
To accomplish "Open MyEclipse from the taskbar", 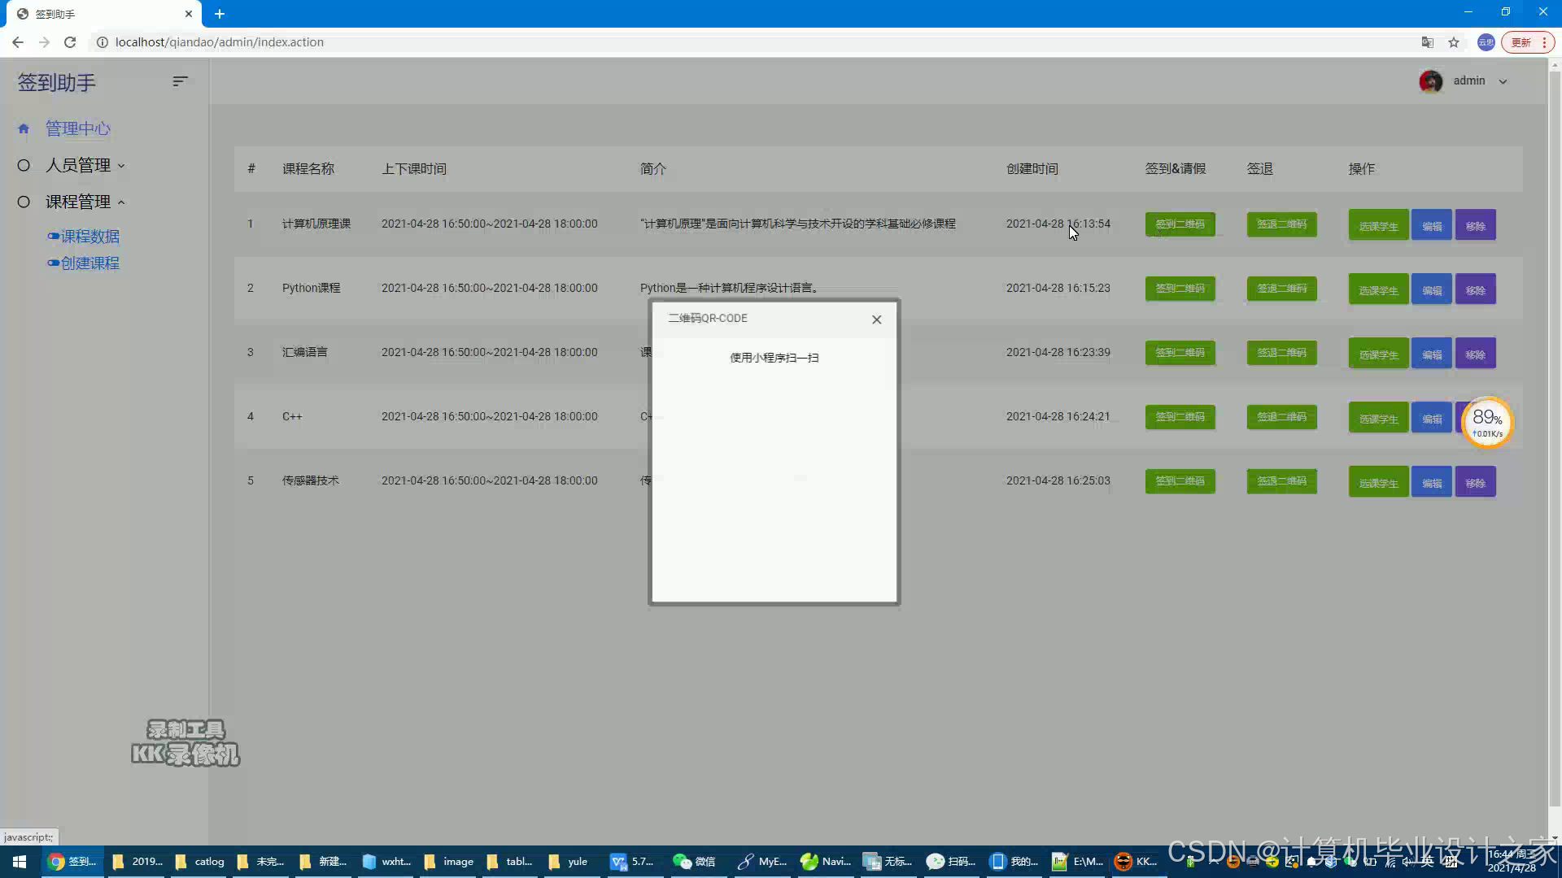I will click(762, 862).
